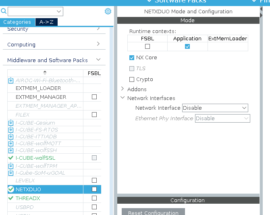
Task: Tick the FSBL runtime context checkbox
Action: pyautogui.click(x=147, y=46)
